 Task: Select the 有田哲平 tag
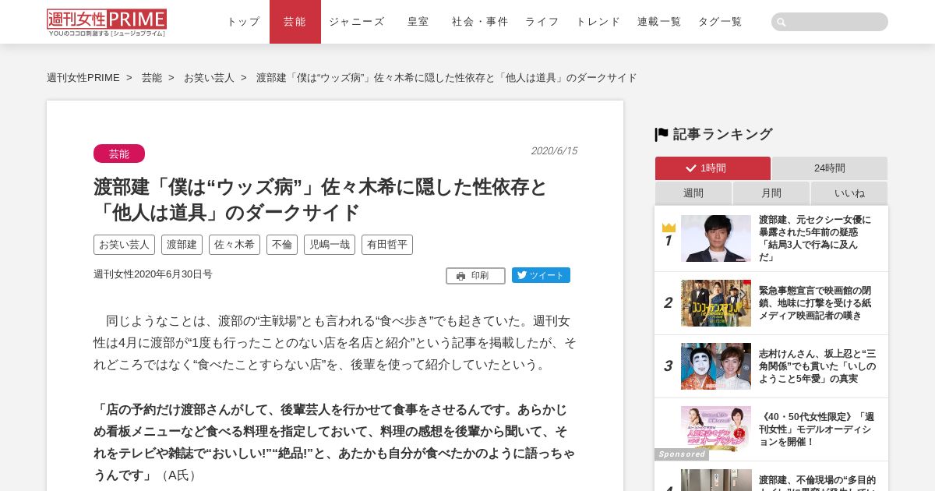387,245
